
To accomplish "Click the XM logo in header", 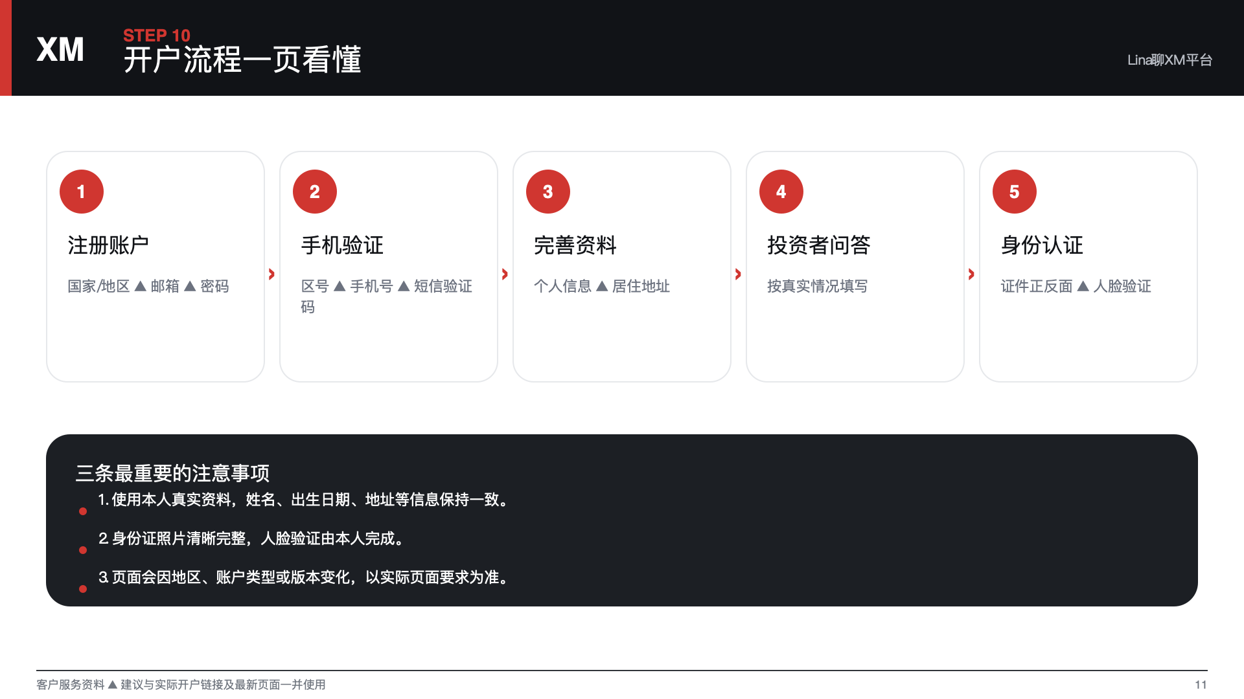I will point(60,49).
